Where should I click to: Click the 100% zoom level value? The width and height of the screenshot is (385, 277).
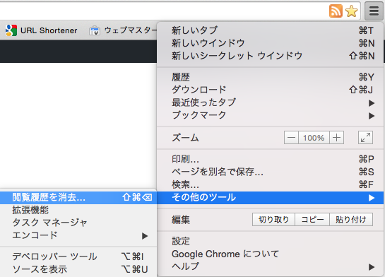tap(314, 138)
